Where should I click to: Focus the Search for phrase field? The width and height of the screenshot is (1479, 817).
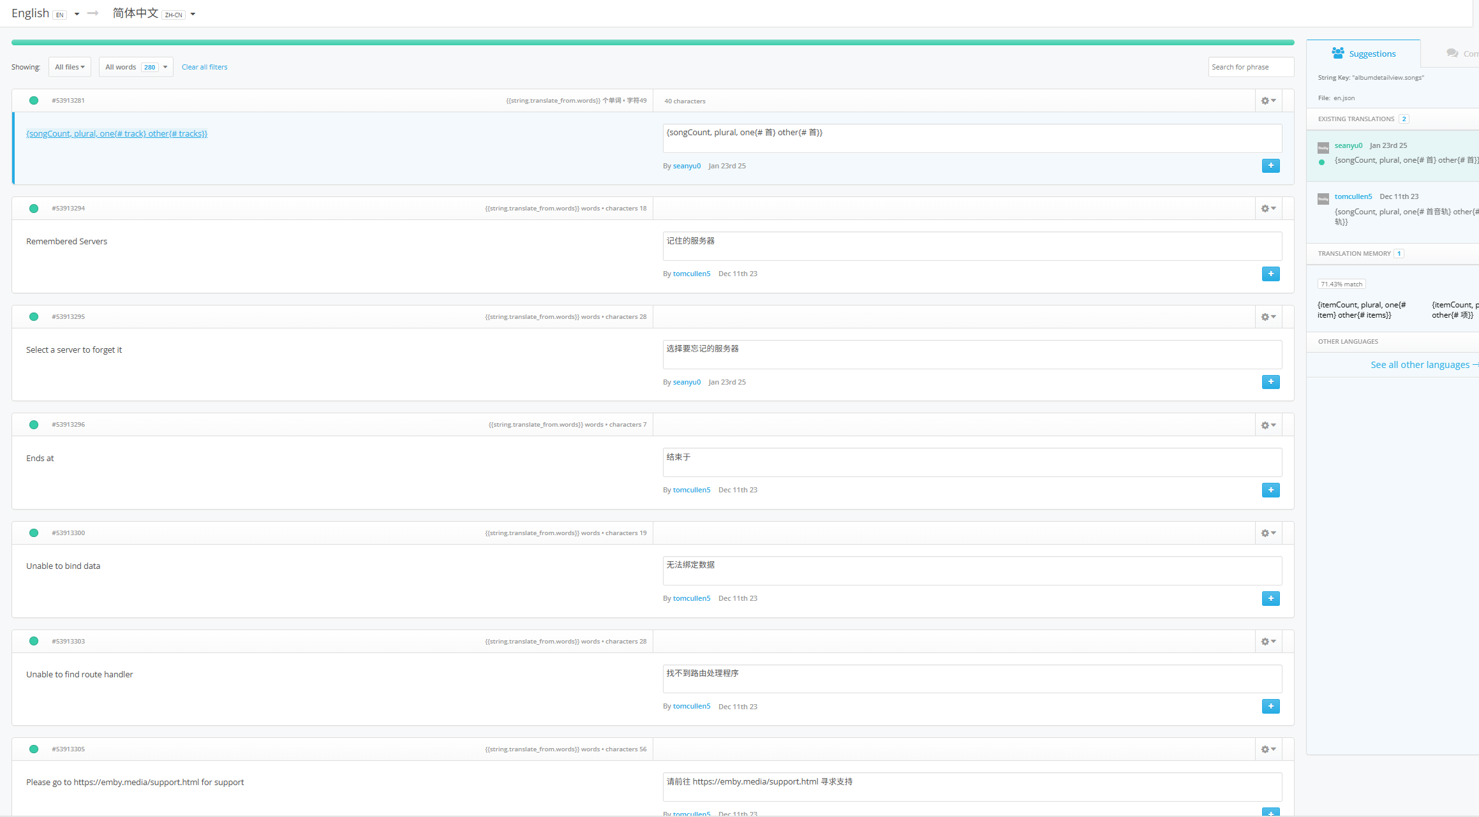point(1250,67)
